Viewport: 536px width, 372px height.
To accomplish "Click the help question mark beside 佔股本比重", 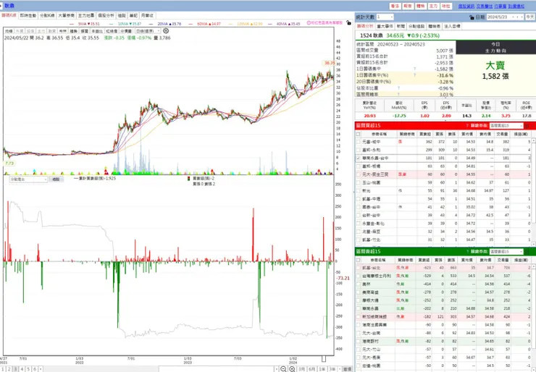I will [398, 88].
